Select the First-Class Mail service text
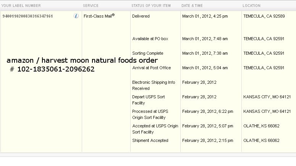 (x=99, y=16)
